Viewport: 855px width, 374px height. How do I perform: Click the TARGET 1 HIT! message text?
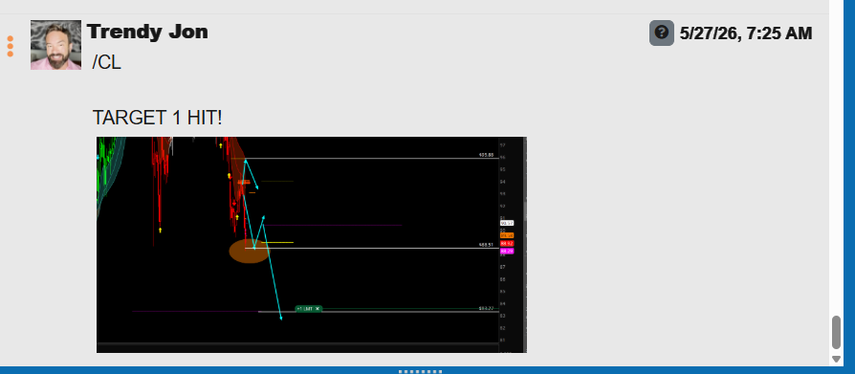158,118
